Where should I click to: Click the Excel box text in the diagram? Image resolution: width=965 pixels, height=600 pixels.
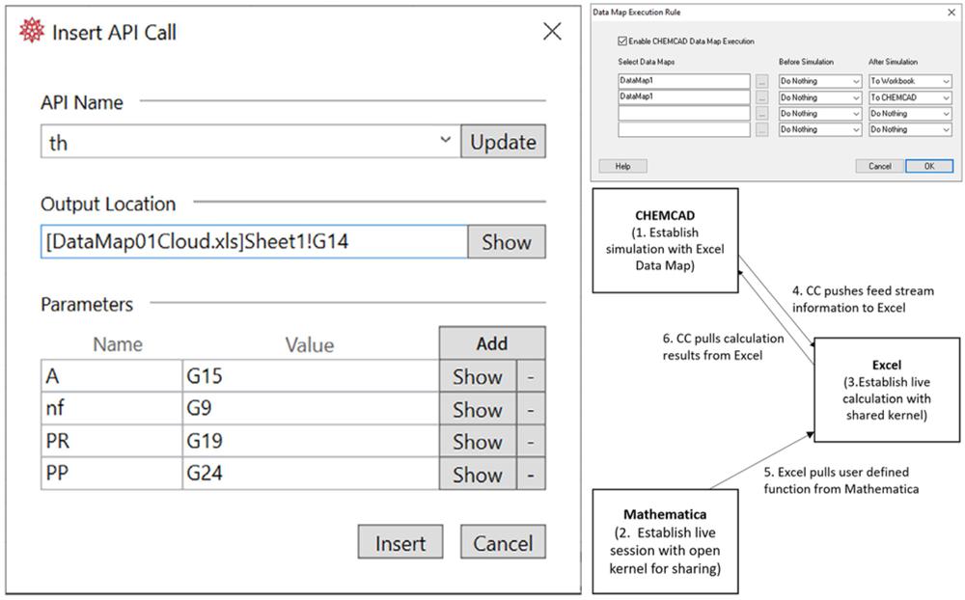tap(886, 390)
